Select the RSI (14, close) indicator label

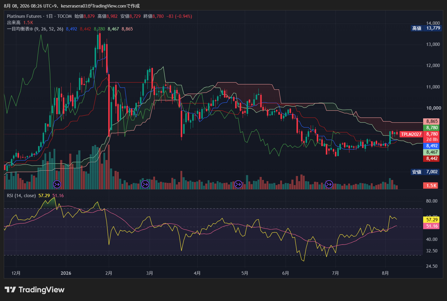(21, 196)
